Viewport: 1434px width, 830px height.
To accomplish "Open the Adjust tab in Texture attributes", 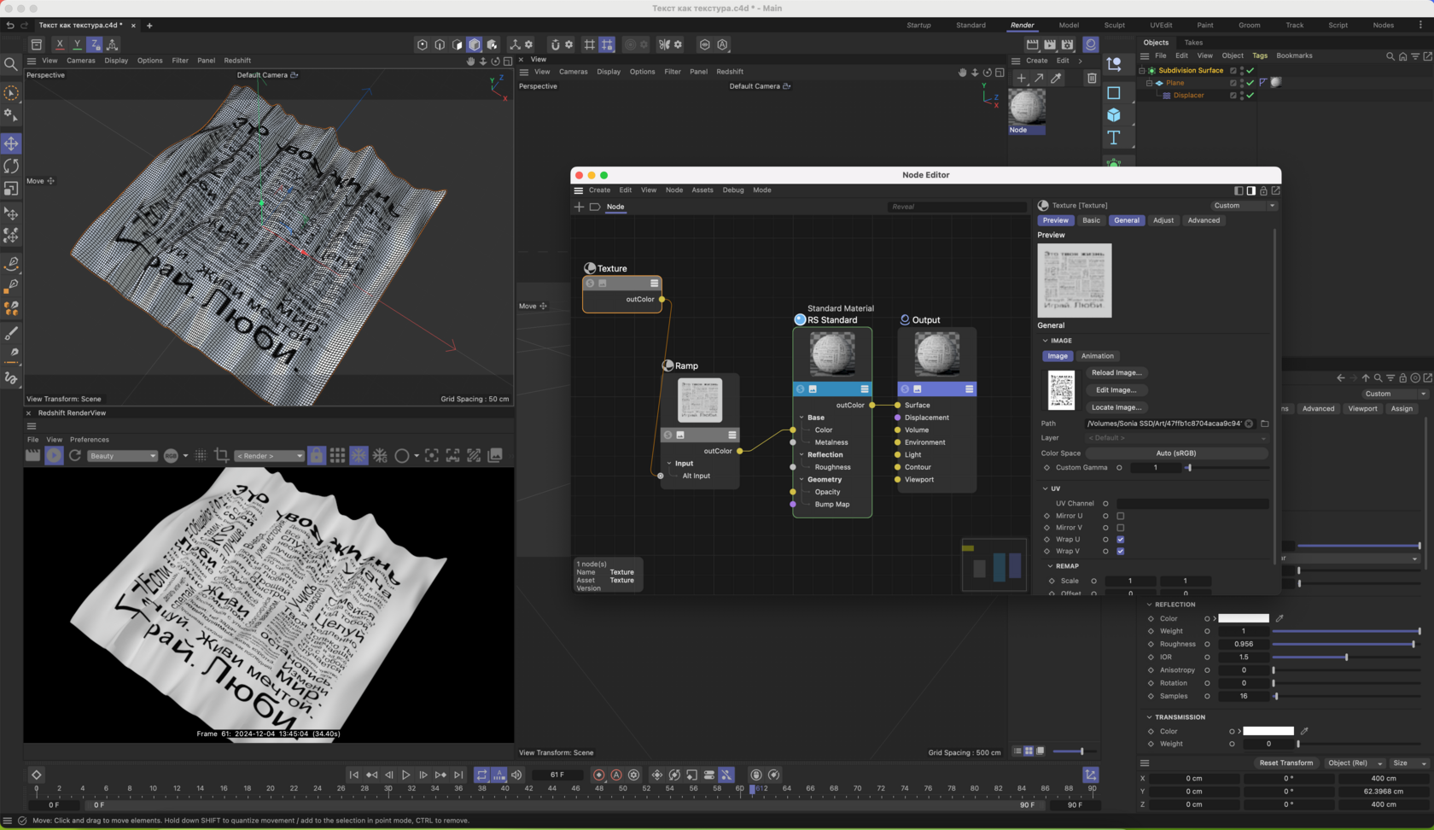I will click(1163, 220).
